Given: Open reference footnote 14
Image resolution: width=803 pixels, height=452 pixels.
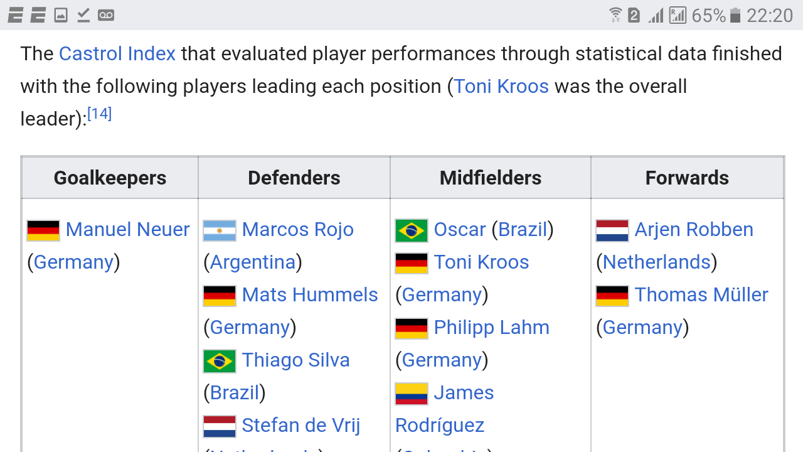Looking at the screenshot, I should coord(99,114).
